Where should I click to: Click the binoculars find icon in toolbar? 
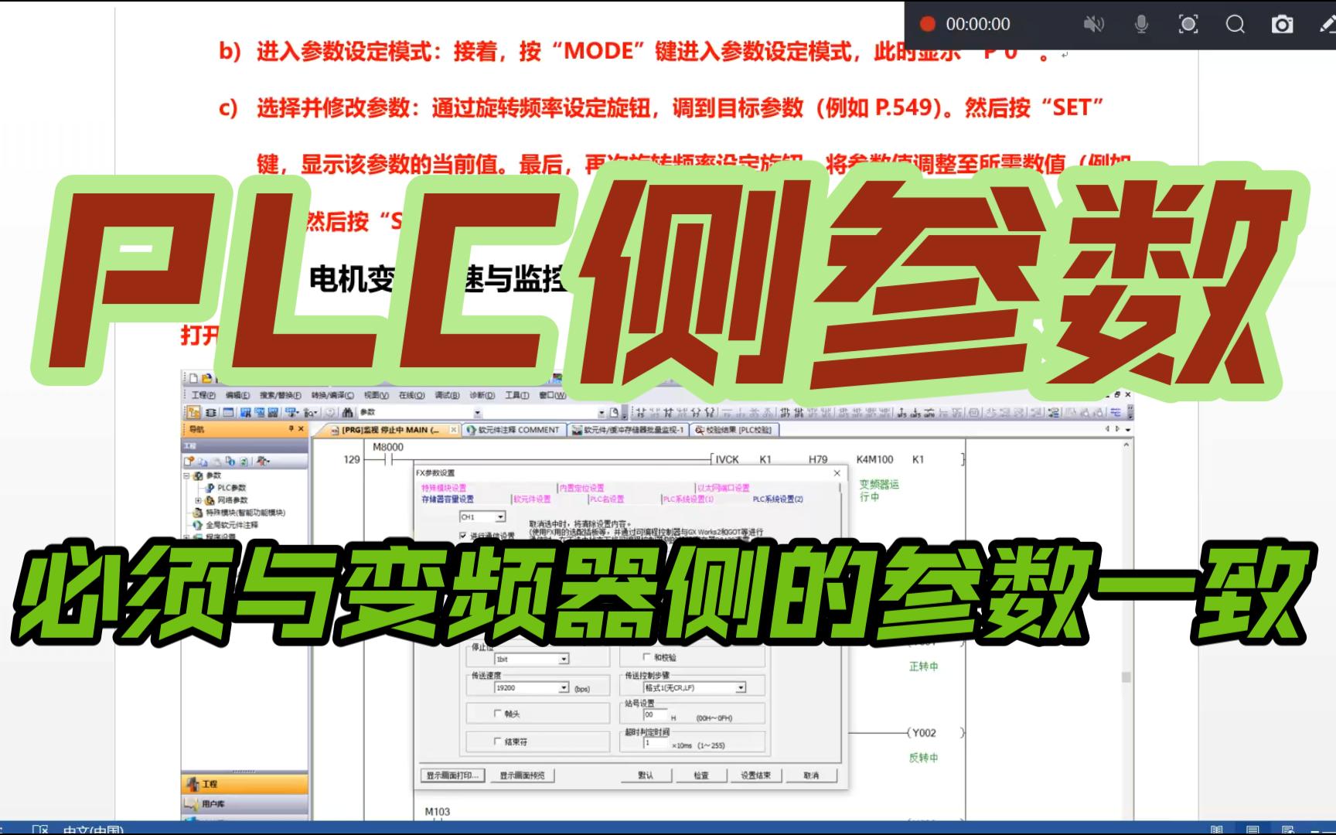click(348, 413)
